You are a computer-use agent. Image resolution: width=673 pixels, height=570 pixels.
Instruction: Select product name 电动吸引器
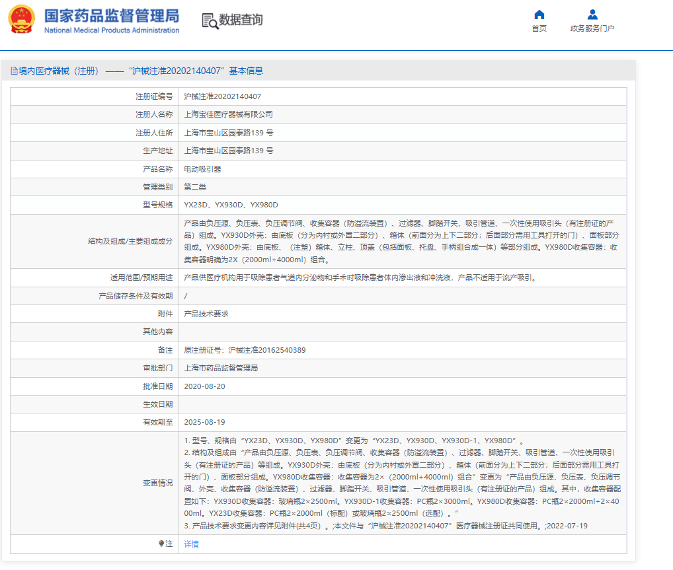pyautogui.click(x=202, y=169)
